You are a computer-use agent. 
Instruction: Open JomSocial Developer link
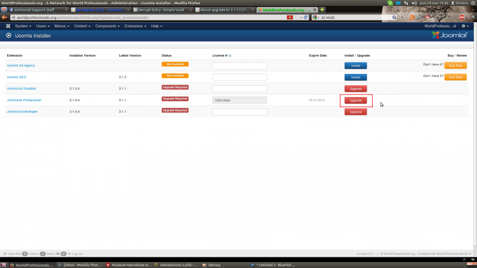[x=22, y=111]
